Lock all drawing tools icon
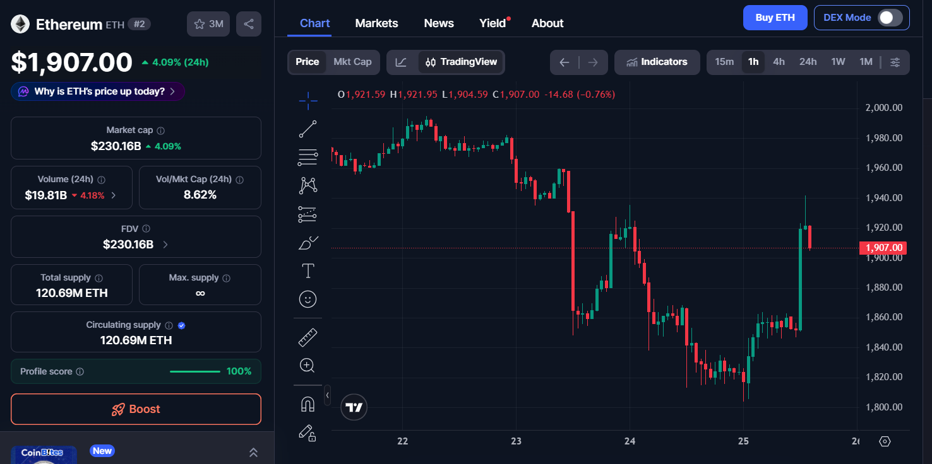932x464 pixels. [x=308, y=432]
